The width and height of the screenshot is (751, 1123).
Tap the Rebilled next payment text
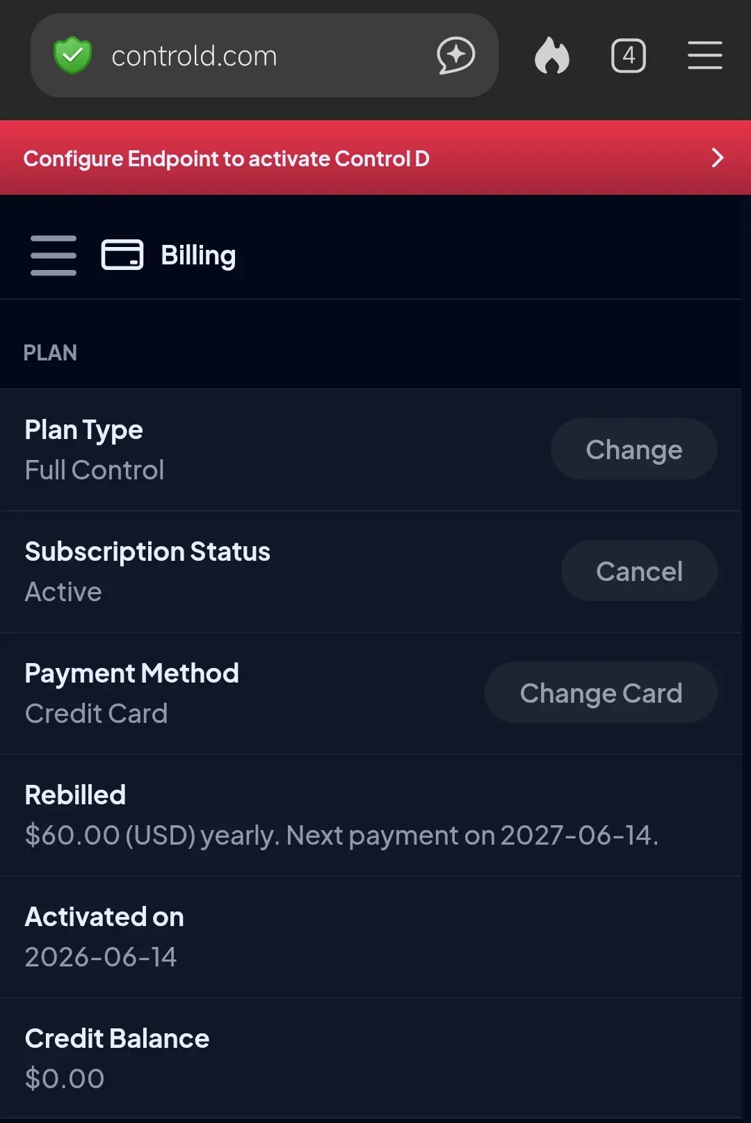click(x=341, y=835)
